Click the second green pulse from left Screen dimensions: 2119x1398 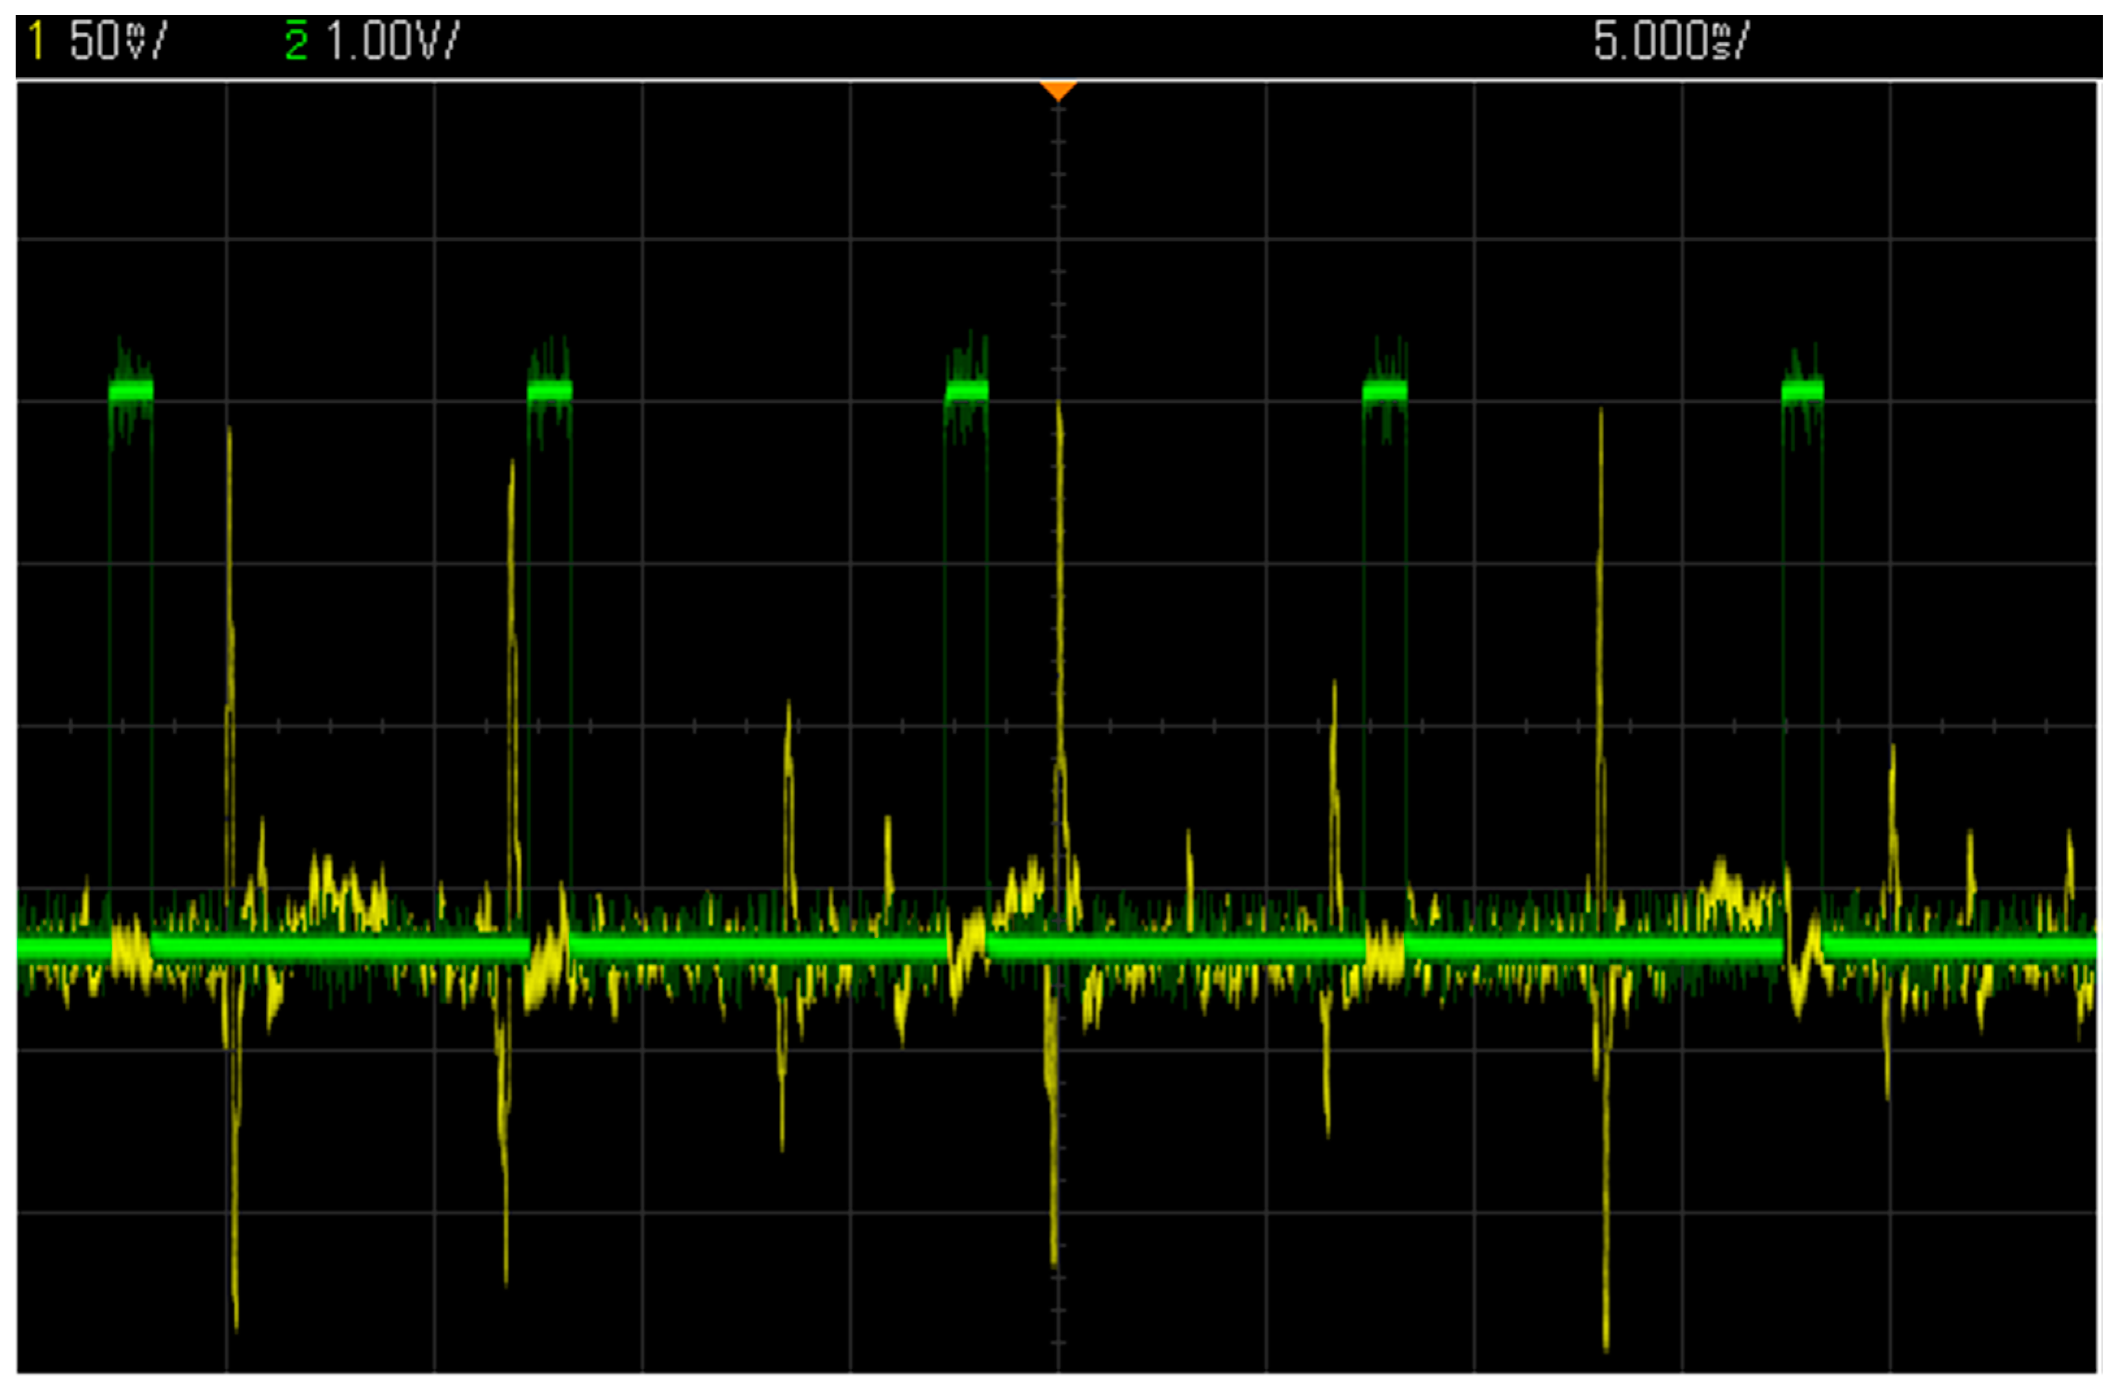(549, 391)
